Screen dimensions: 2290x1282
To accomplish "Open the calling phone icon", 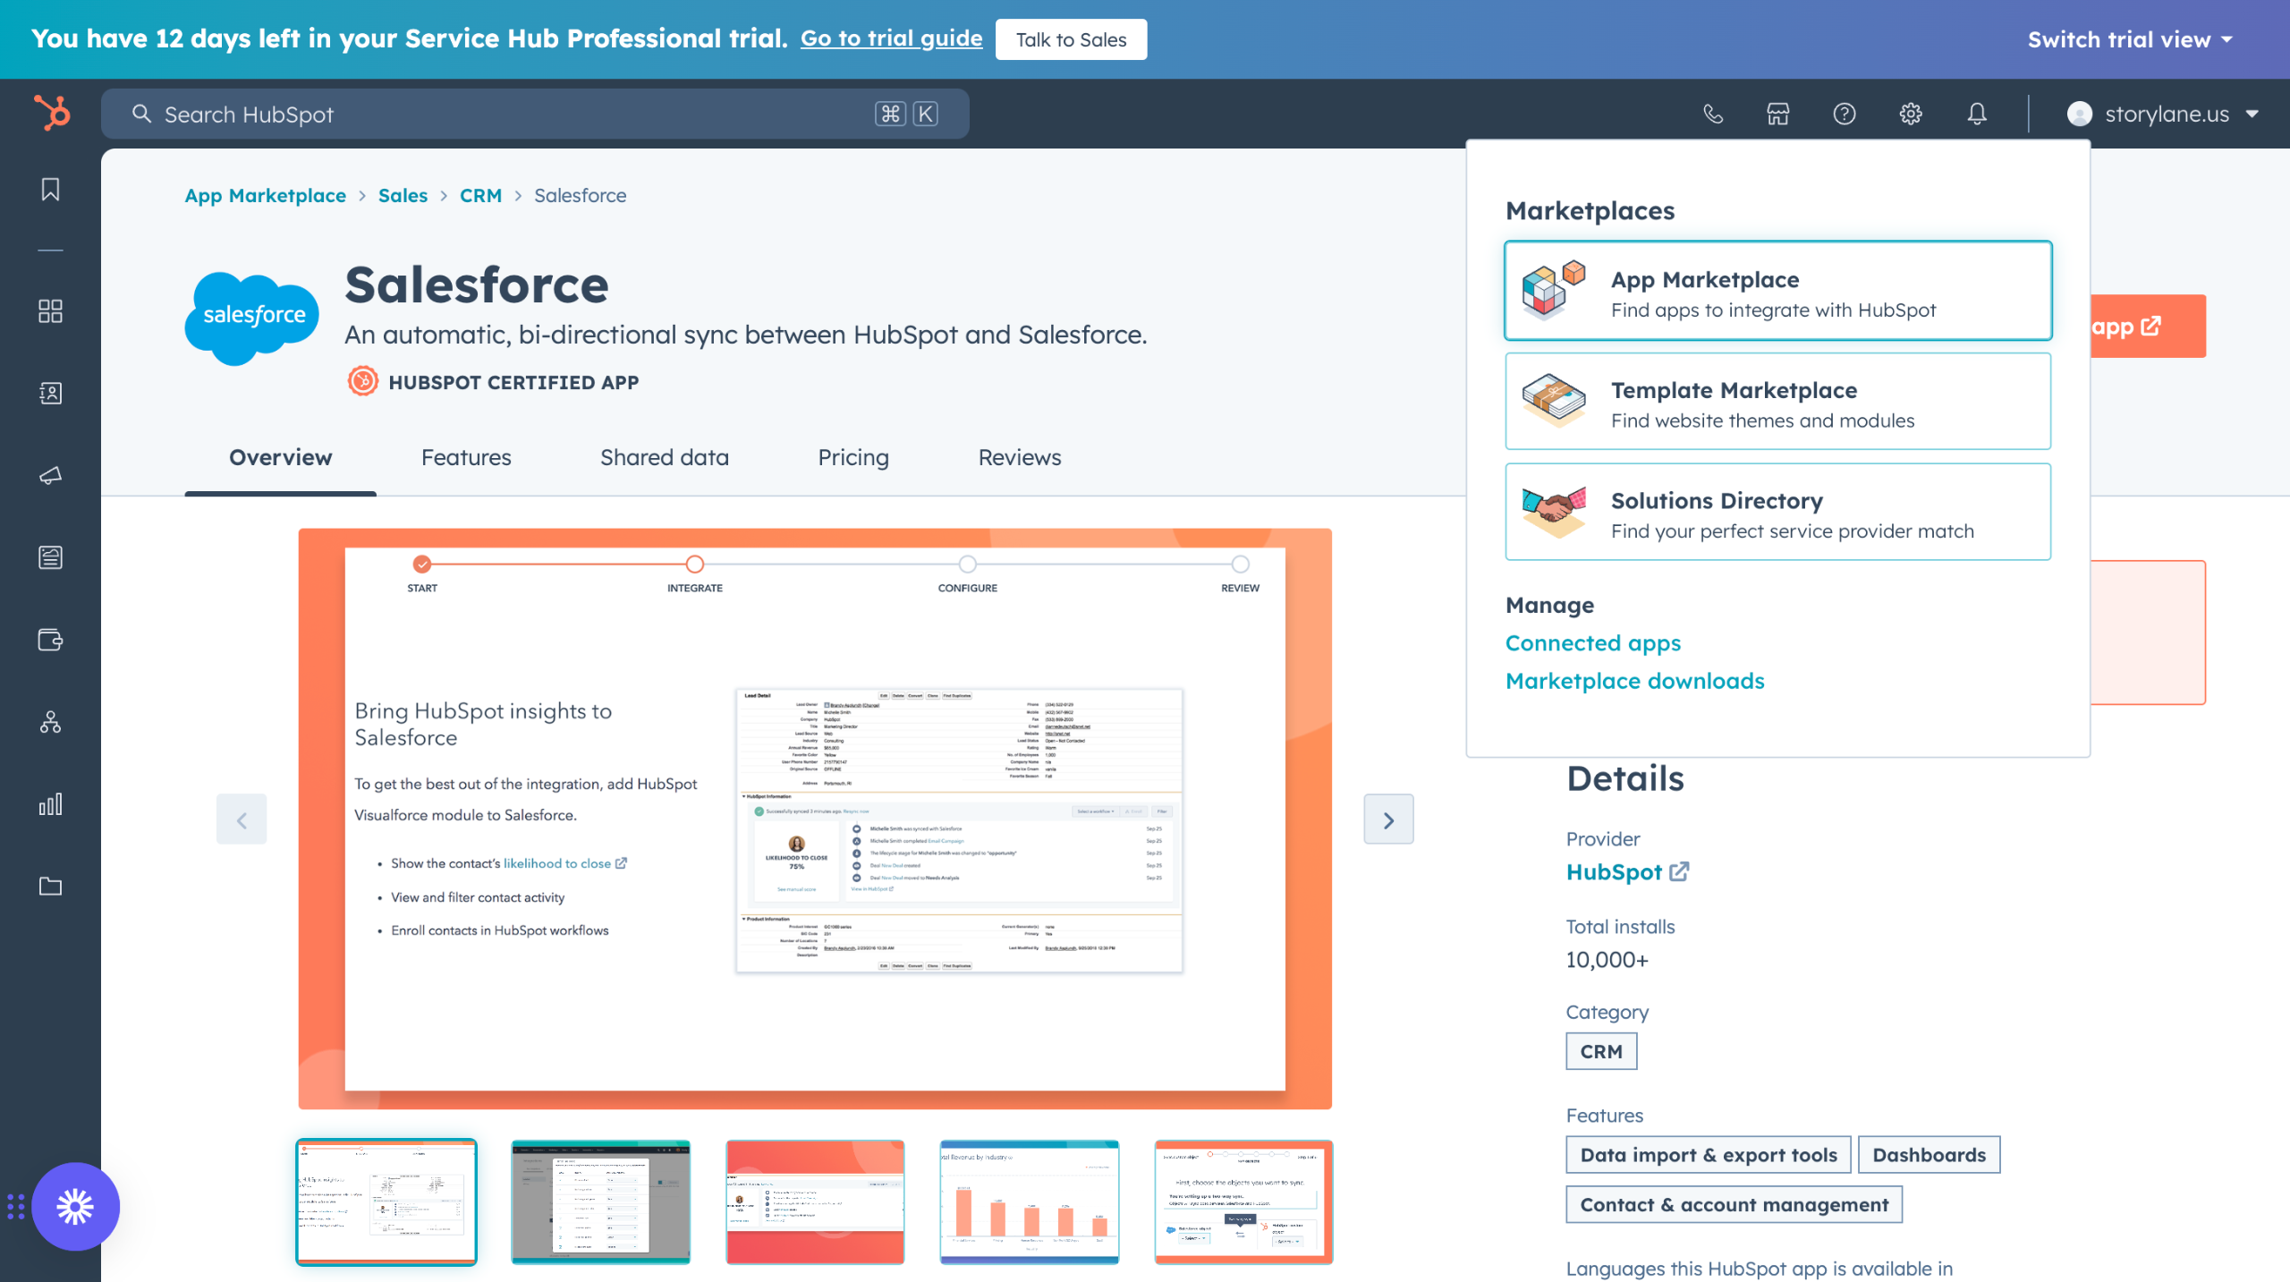I will [x=1712, y=114].
